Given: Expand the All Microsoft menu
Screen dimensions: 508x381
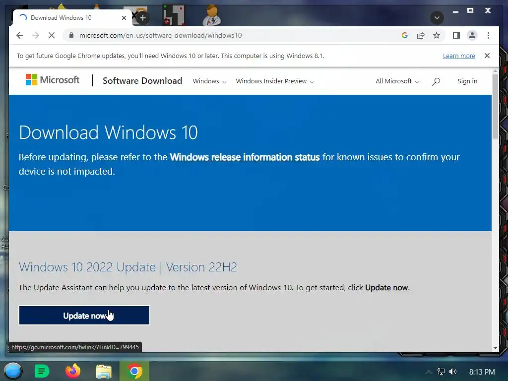Looking at the screenshot, I should tap(397, 81).
